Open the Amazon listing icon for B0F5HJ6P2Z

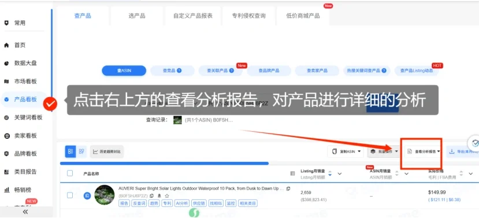click(159, 195)
